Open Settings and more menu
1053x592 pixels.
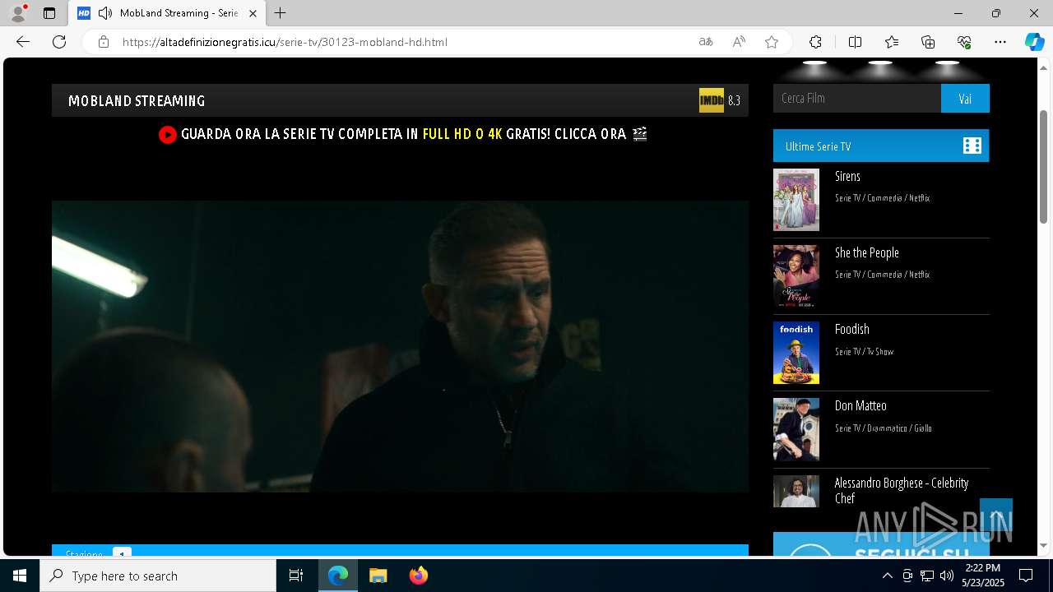tap(1000, 42)
